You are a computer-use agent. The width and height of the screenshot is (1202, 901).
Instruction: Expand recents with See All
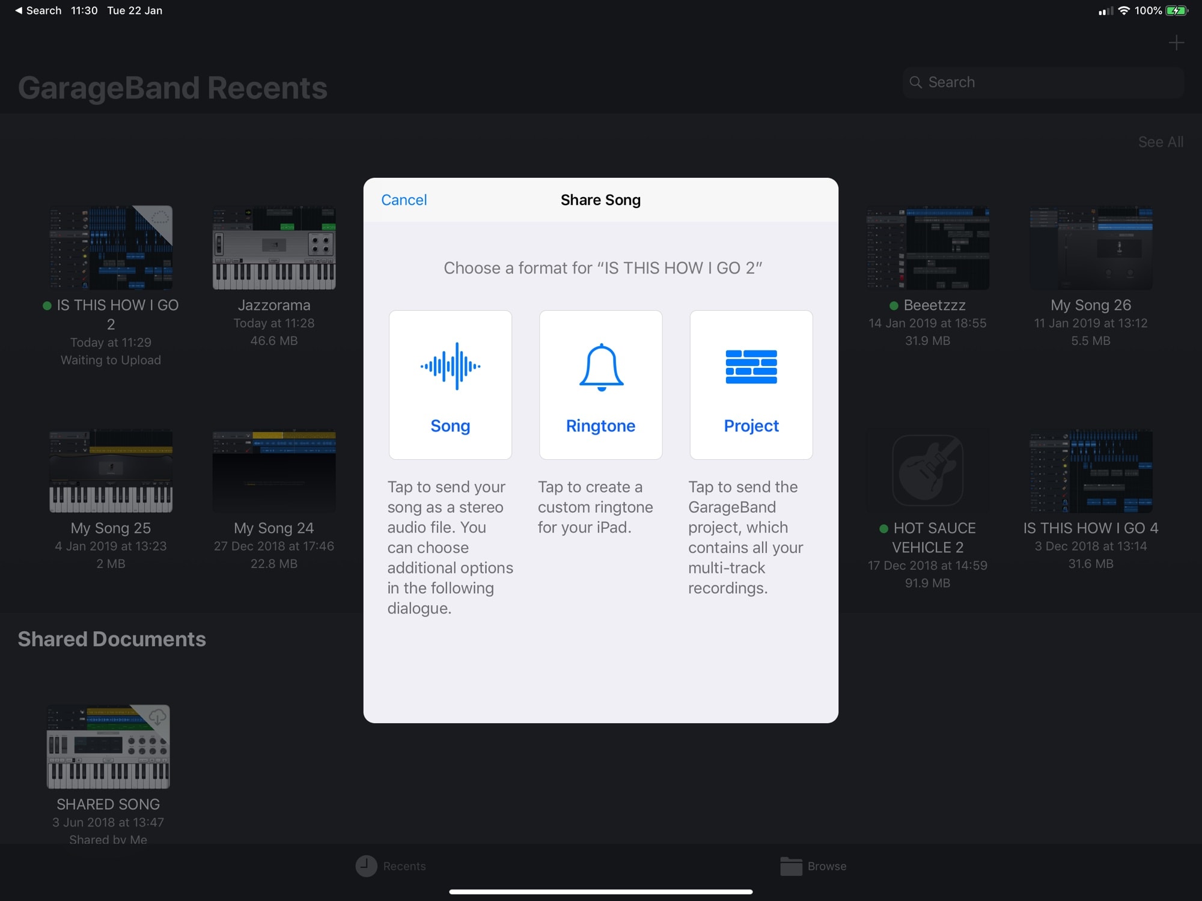1160,142
